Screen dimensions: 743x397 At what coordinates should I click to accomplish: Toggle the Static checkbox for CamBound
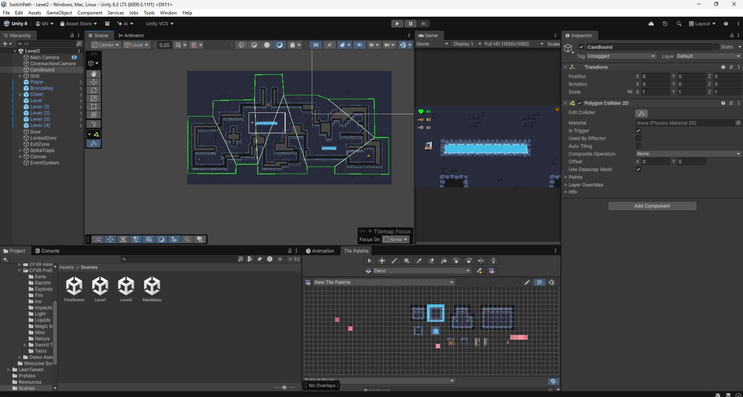(x=717, y=47)
